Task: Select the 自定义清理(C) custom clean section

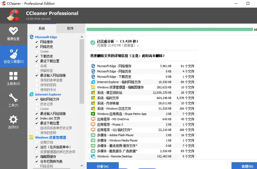Action: click(x=13, y=56)
